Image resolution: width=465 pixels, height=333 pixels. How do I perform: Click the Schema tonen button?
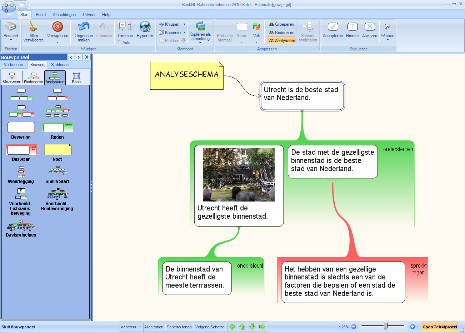179,327
